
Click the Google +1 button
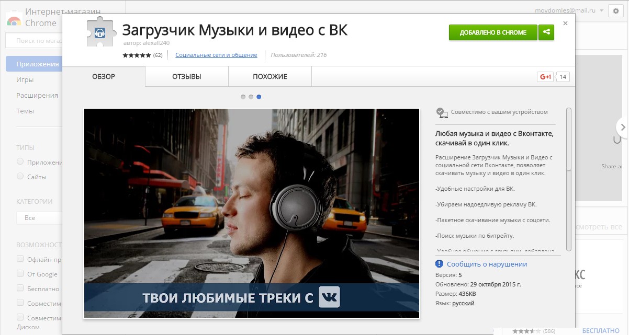[545, 77]
